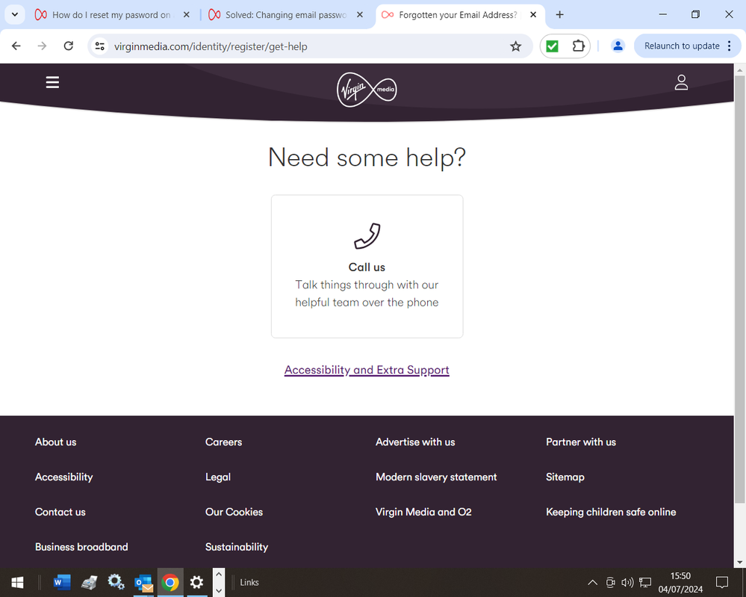This screenshot has height=597, width=746.
Task: Go back to previous page
Action: (16, 46)
